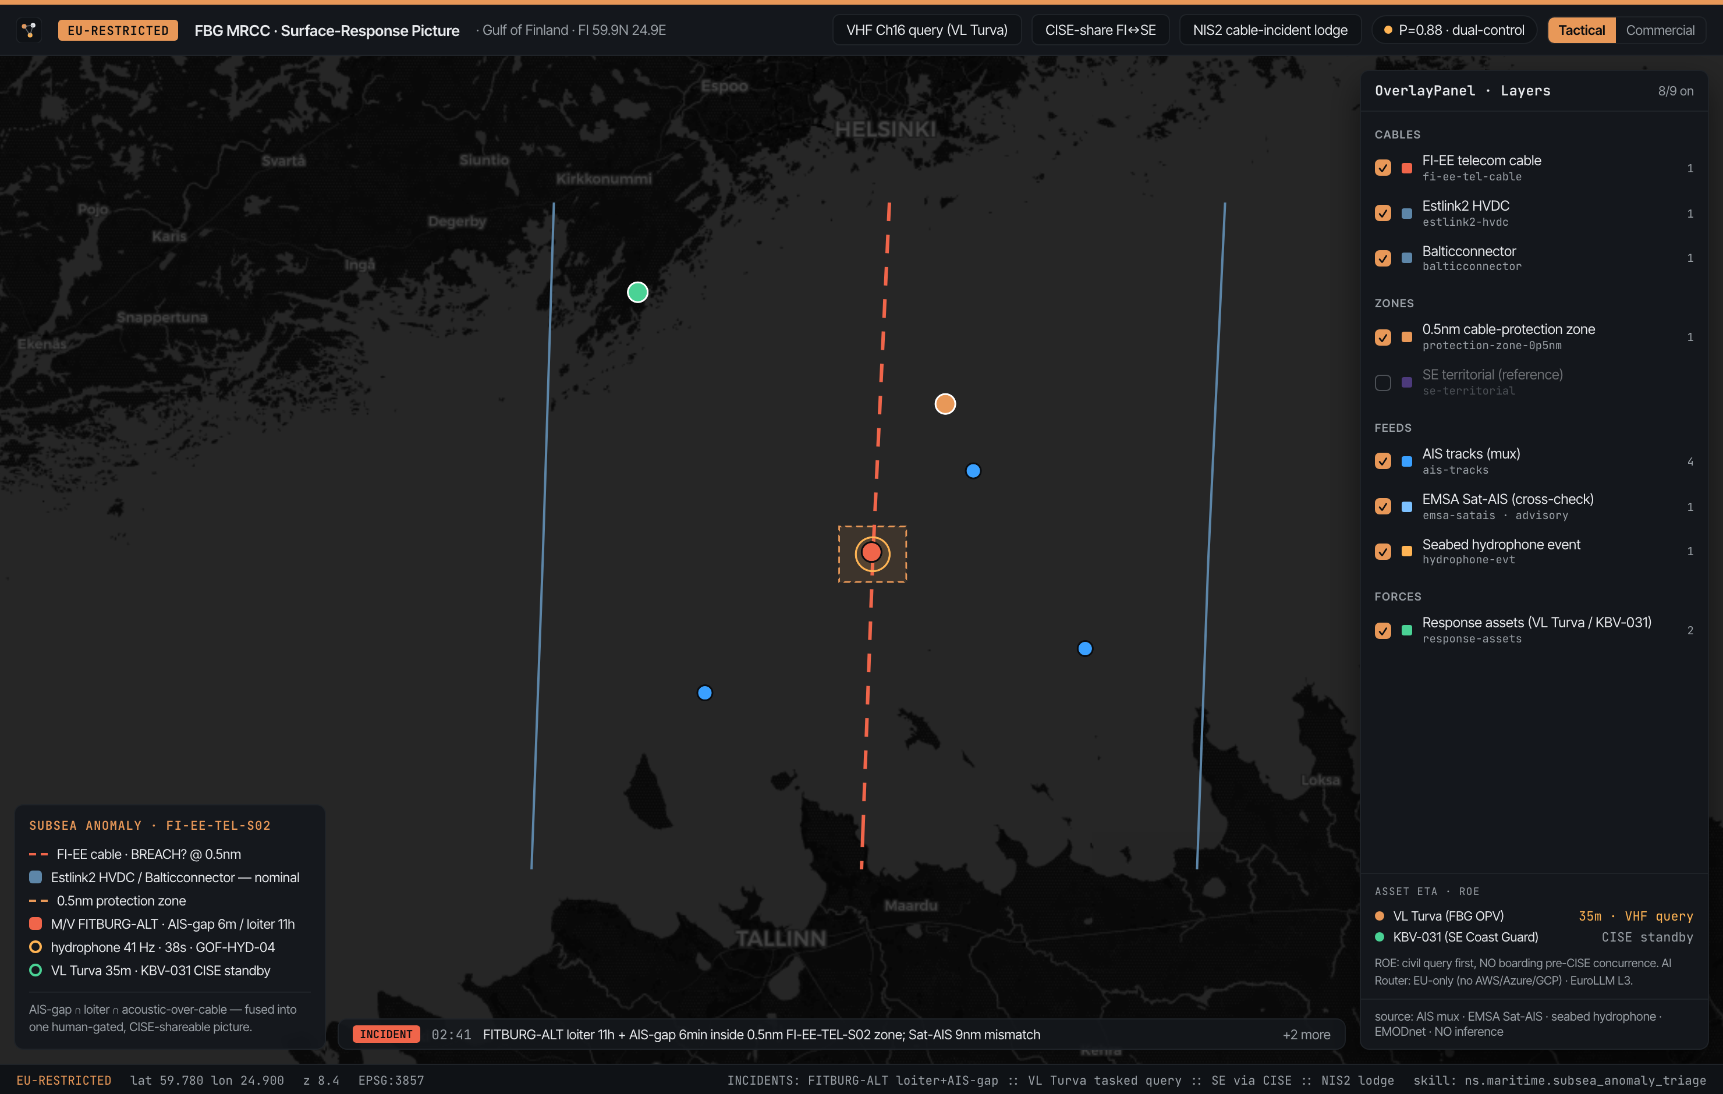Click the SE territorial purple swatch
Screen dimensions: 1723x1094
pyautogui.click(x=1407, y=382)
